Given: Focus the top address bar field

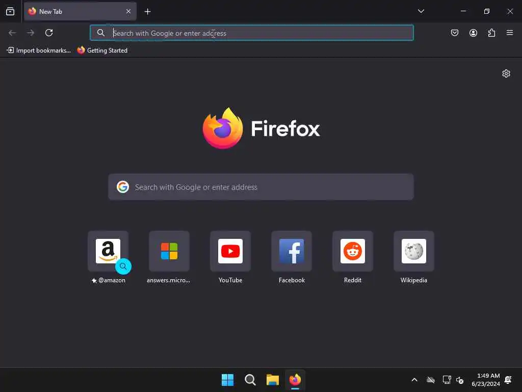Looking at the screenshot, I should click(252, 33).
